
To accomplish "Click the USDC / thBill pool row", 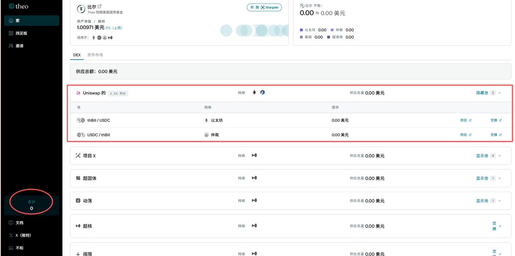I will 291,135.
